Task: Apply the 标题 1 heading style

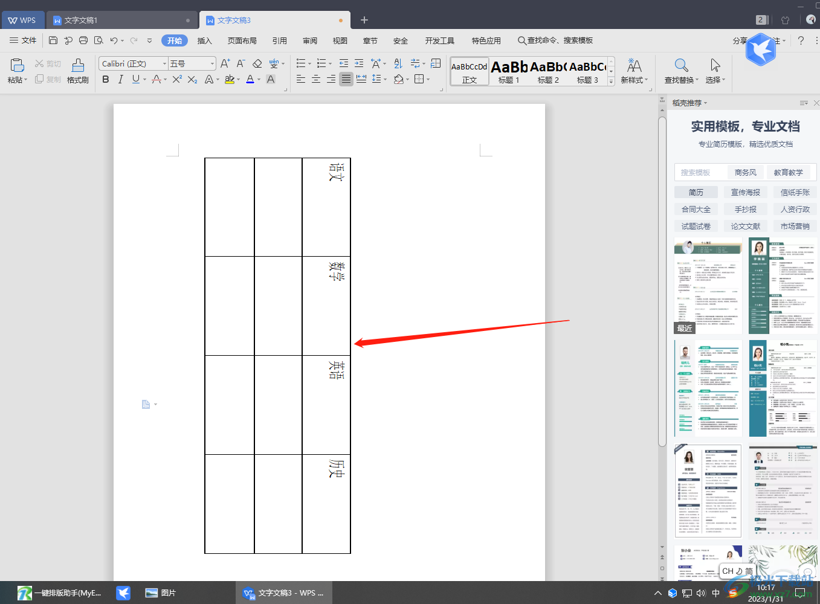Action: [x=509, y=71]
